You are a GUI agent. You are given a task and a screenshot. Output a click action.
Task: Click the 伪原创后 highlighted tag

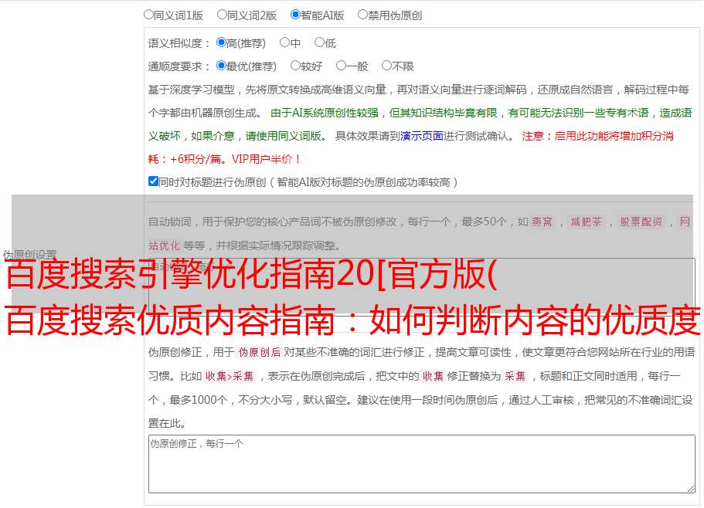(x=260, y=352)
